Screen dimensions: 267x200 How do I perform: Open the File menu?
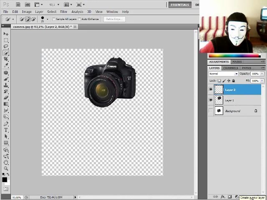tap(5, 12)
